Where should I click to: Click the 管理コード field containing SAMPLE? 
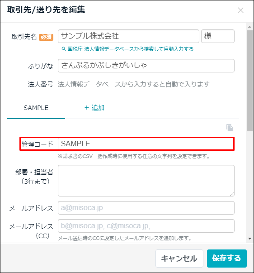(x=146, y=144)
